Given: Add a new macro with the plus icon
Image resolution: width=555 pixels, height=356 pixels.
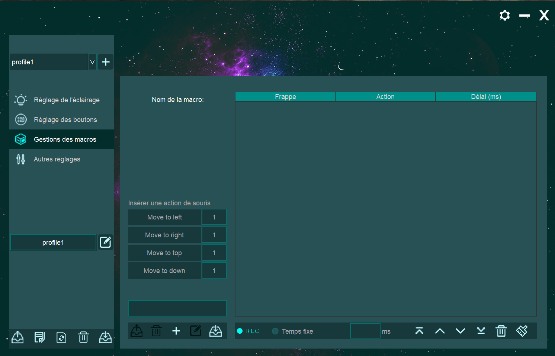Looking at the screenshot, I should tap(176, 331).
